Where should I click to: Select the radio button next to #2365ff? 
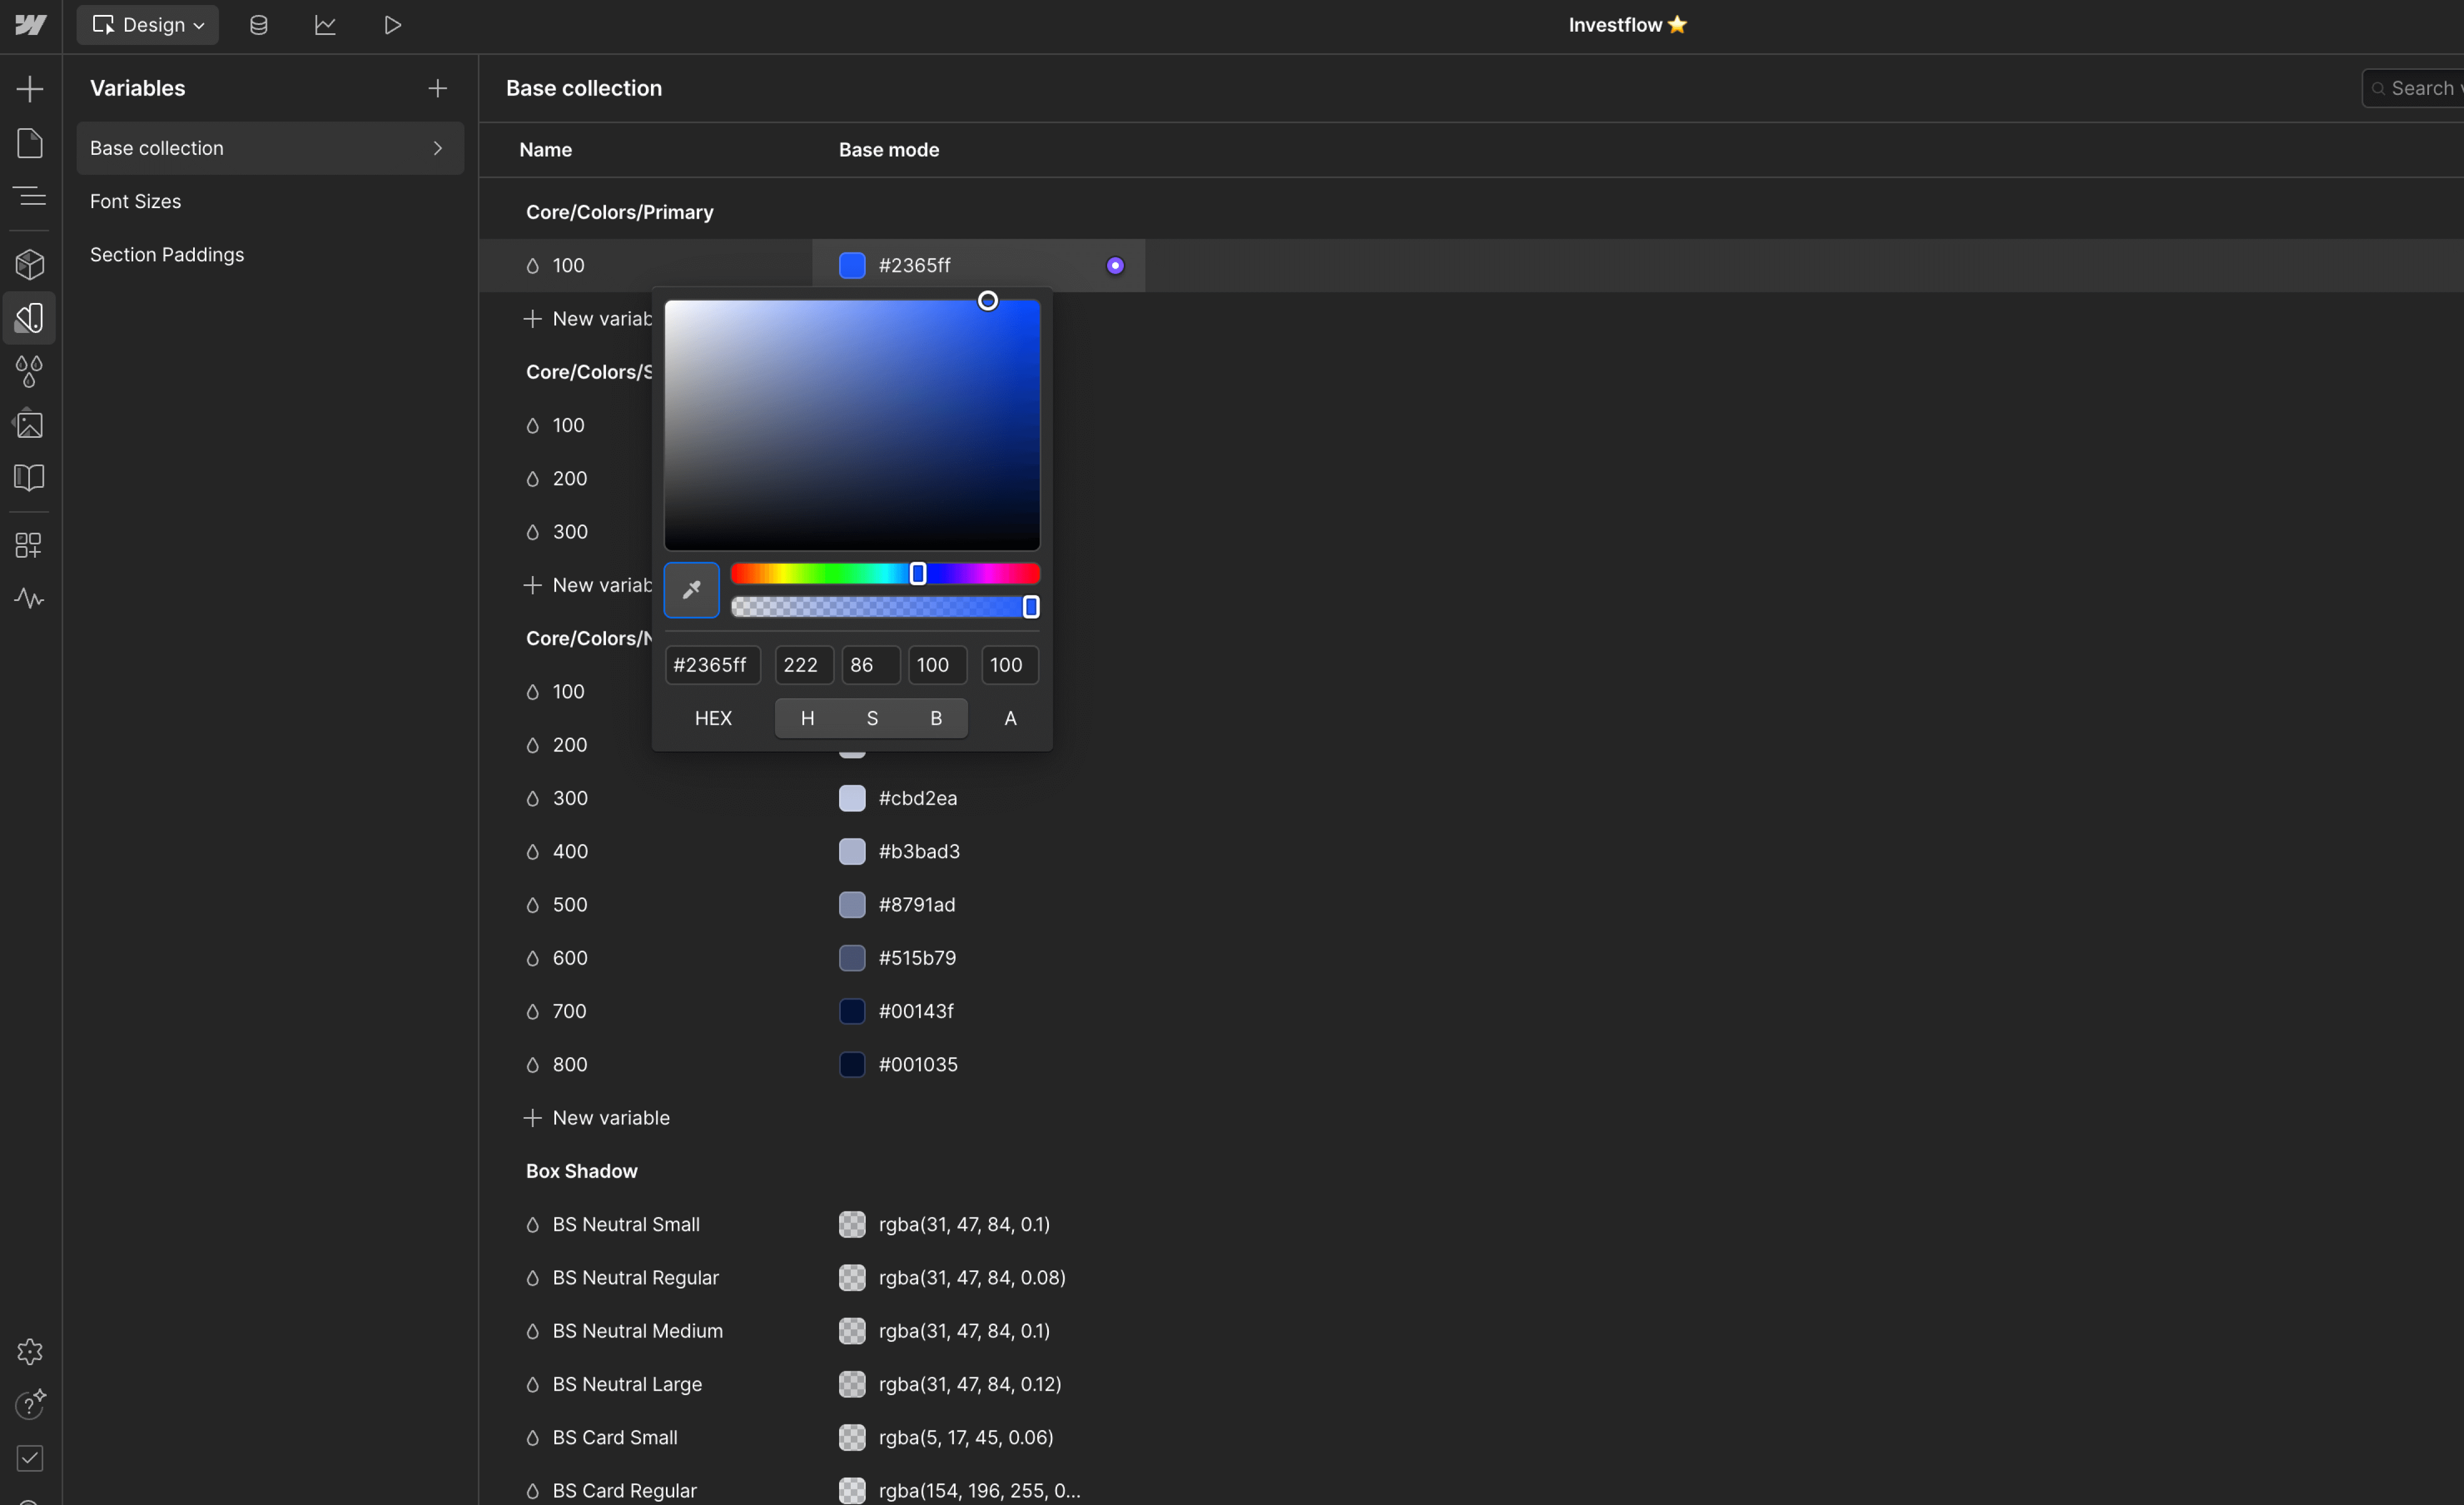[1116, 265]
